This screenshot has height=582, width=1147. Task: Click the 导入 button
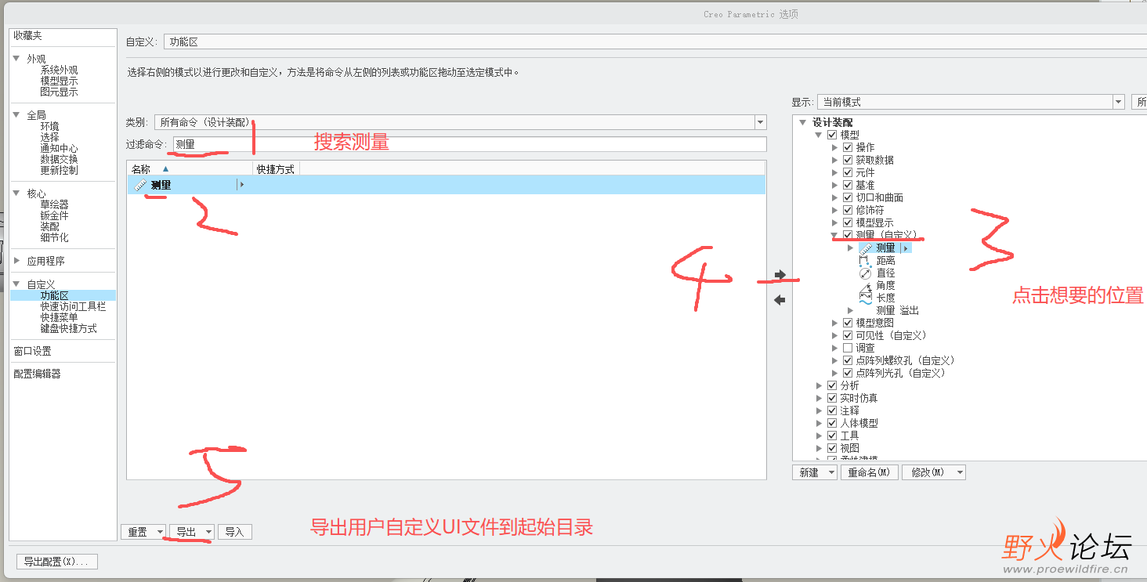pyautogui.click(x=235, y=532)
